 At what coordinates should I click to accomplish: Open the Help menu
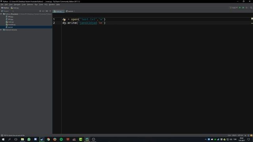58,4
